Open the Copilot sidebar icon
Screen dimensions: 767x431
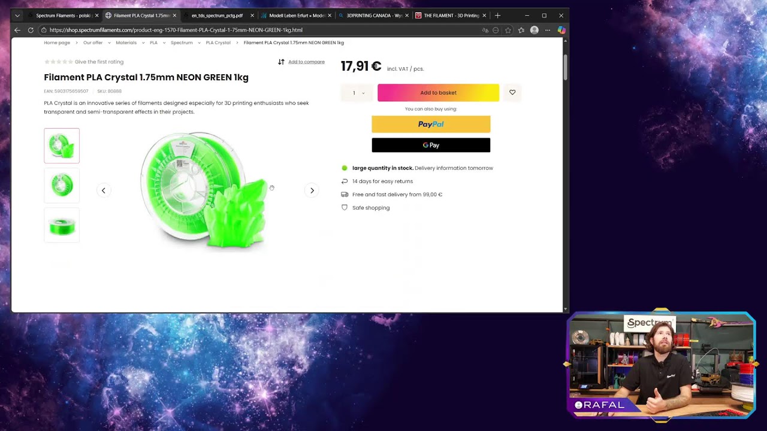tap(561, 30)
